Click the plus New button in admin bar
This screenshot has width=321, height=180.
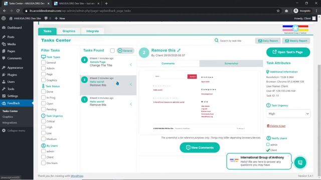click(60, 18)
